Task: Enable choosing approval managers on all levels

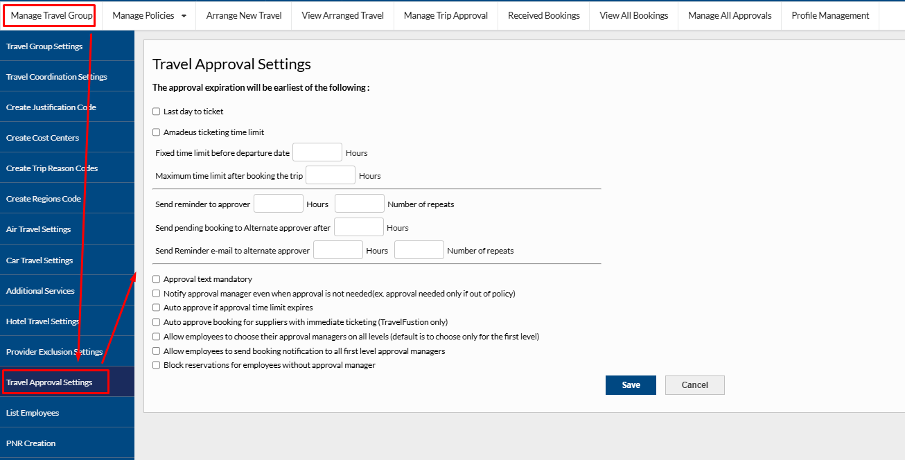Action: (x=157, y=337)
